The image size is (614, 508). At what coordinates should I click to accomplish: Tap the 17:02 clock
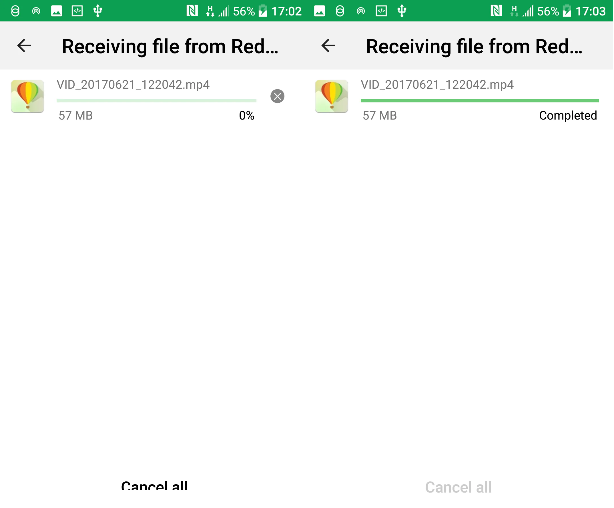[x=287, y=11]
